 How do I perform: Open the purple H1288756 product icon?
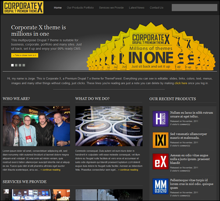coord(160,118)
